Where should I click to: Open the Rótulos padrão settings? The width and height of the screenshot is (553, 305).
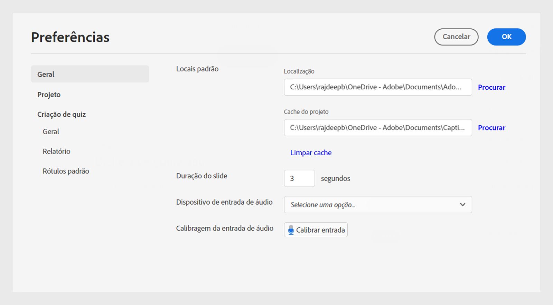pyautogui.click(x=66, y=171)
